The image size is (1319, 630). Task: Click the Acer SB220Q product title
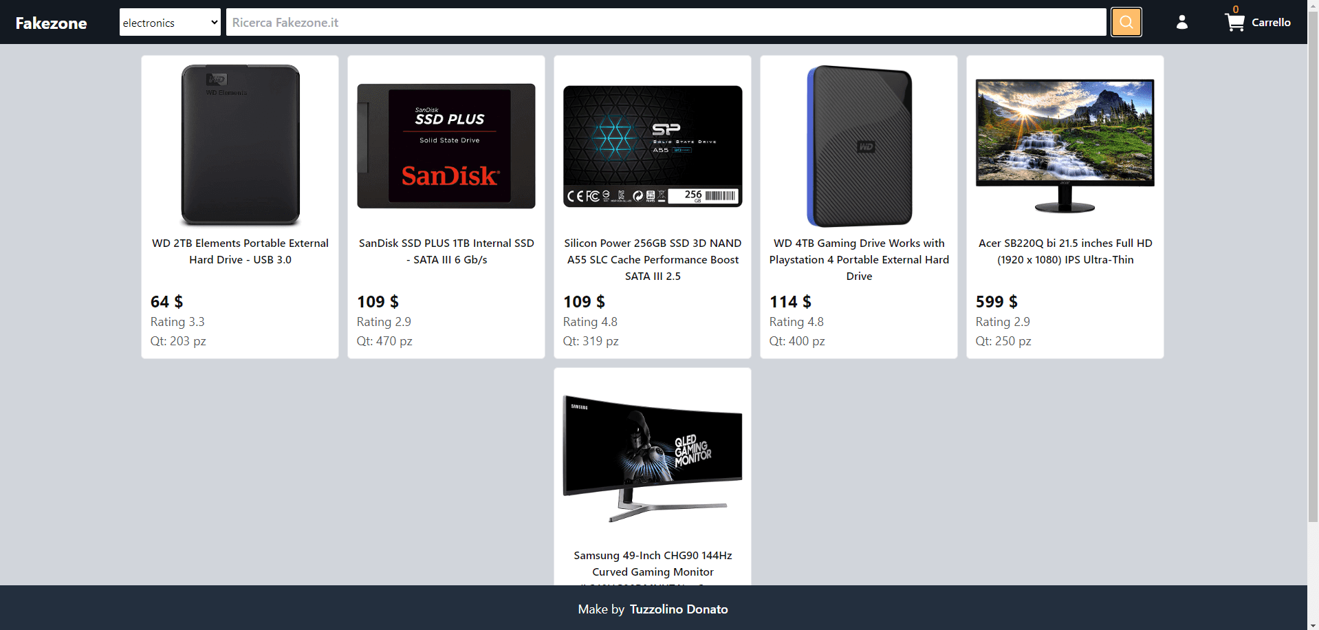click(1065, 251)
